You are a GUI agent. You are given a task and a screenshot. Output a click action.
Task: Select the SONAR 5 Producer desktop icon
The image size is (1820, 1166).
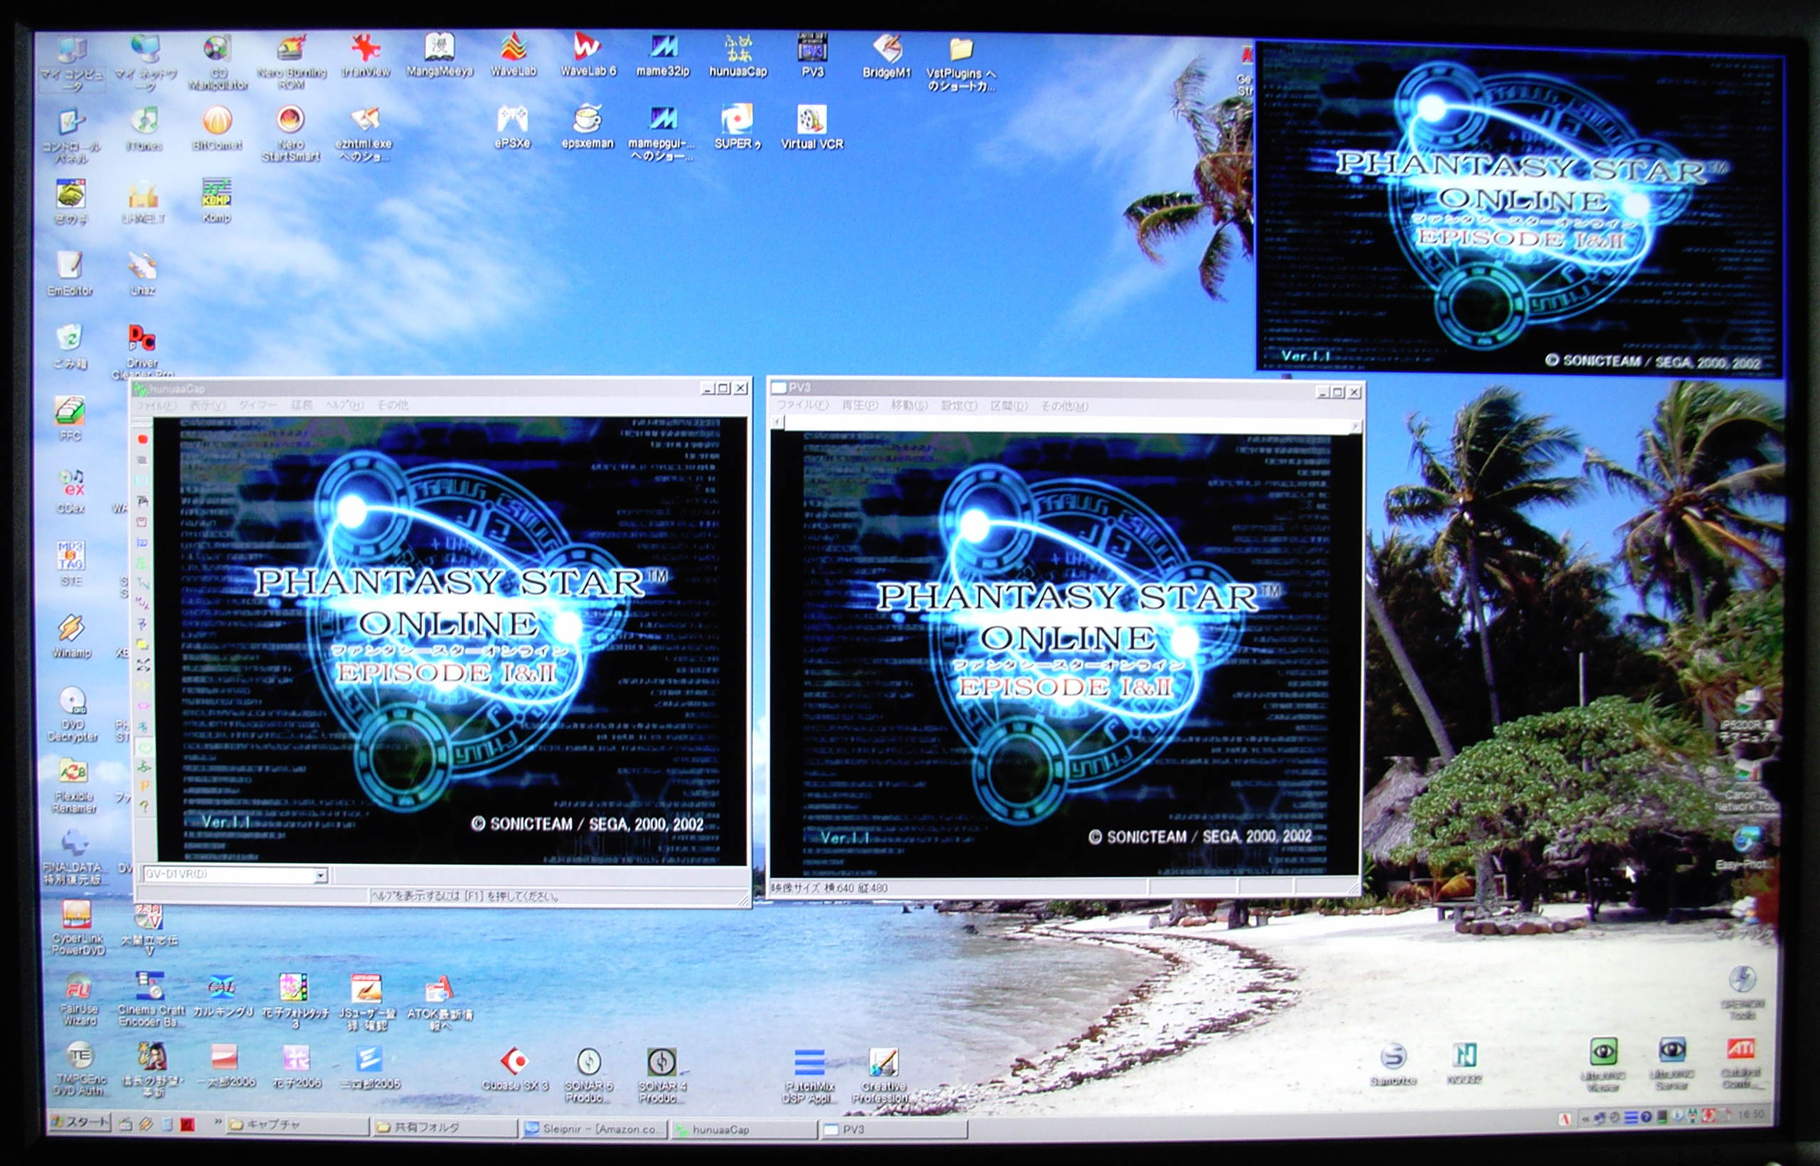[588, 1075]
